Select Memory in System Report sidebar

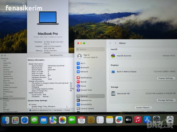[x=6, y=90]
